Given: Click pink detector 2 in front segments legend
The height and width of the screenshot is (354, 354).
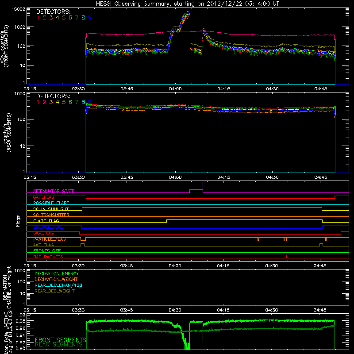Looking at the screenshot, I should click(x=45, y=18).
